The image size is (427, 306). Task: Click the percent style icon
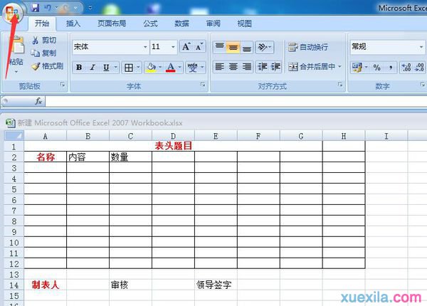(x=376, y=68)
